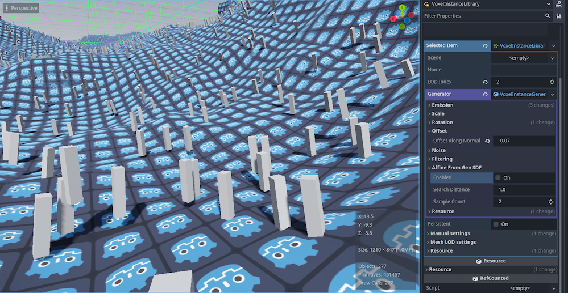Revert the Generator property

(x=485, y=94)
